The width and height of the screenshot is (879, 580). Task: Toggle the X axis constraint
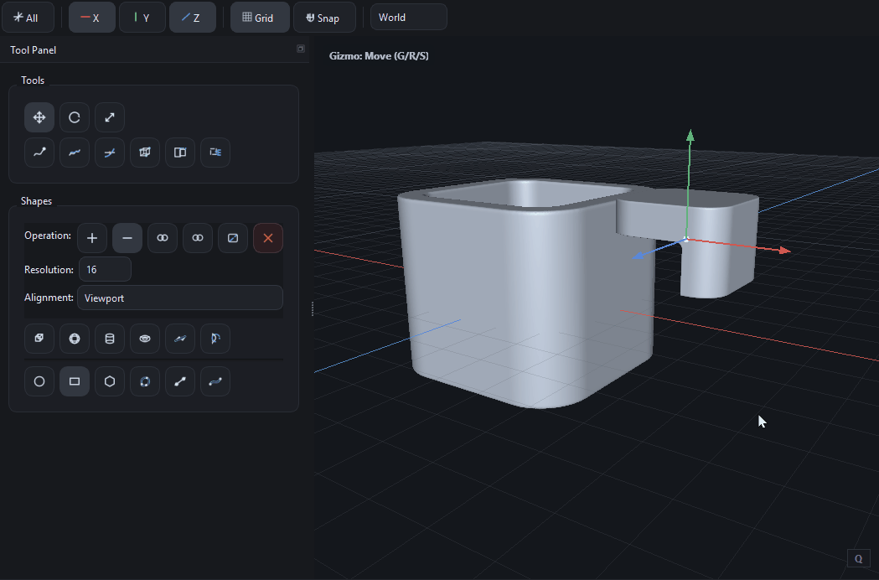tap(91, 17)
